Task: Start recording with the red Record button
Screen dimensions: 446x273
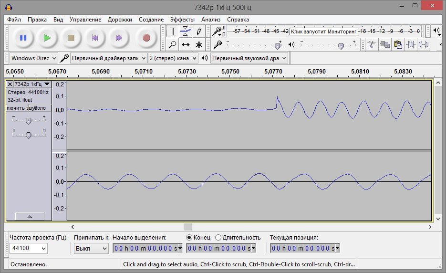Action: (146, 38)
